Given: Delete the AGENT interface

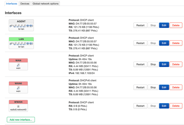Looking at the screenshot, I should pyautogui.click(x=176, y=25).
